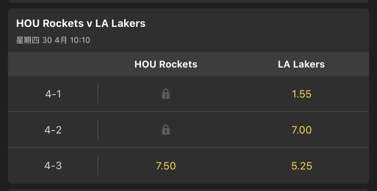This screenshot has width=377, height=191.
Task: Click the empty header cell above 4-1
Action: pyautogui.click(x=53, y=64)
